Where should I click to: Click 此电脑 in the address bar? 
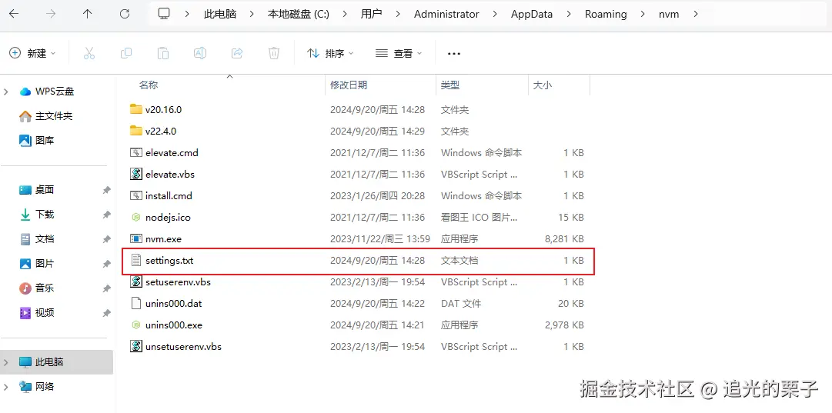point(219,15)
